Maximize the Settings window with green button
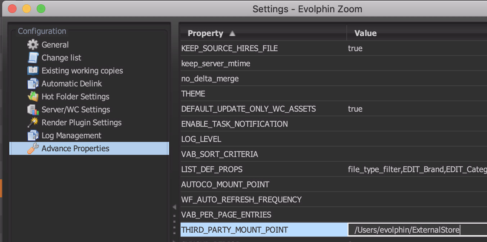 tap(41, 9)
